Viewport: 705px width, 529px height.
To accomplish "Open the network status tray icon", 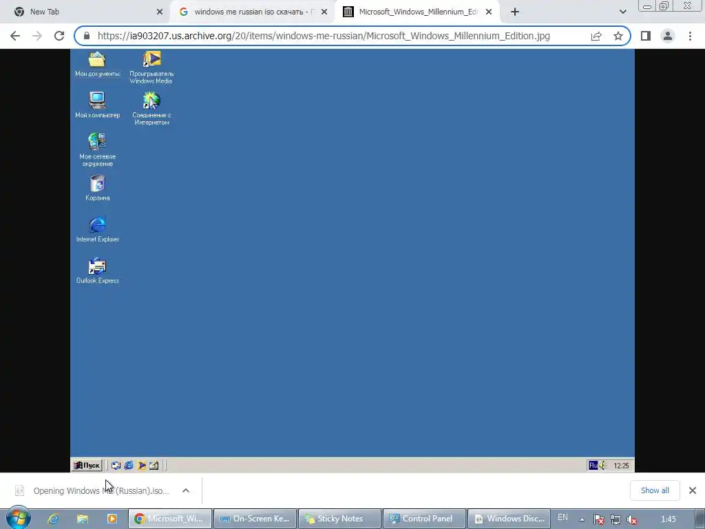I will pyautogui.click(x=615, y=519).
